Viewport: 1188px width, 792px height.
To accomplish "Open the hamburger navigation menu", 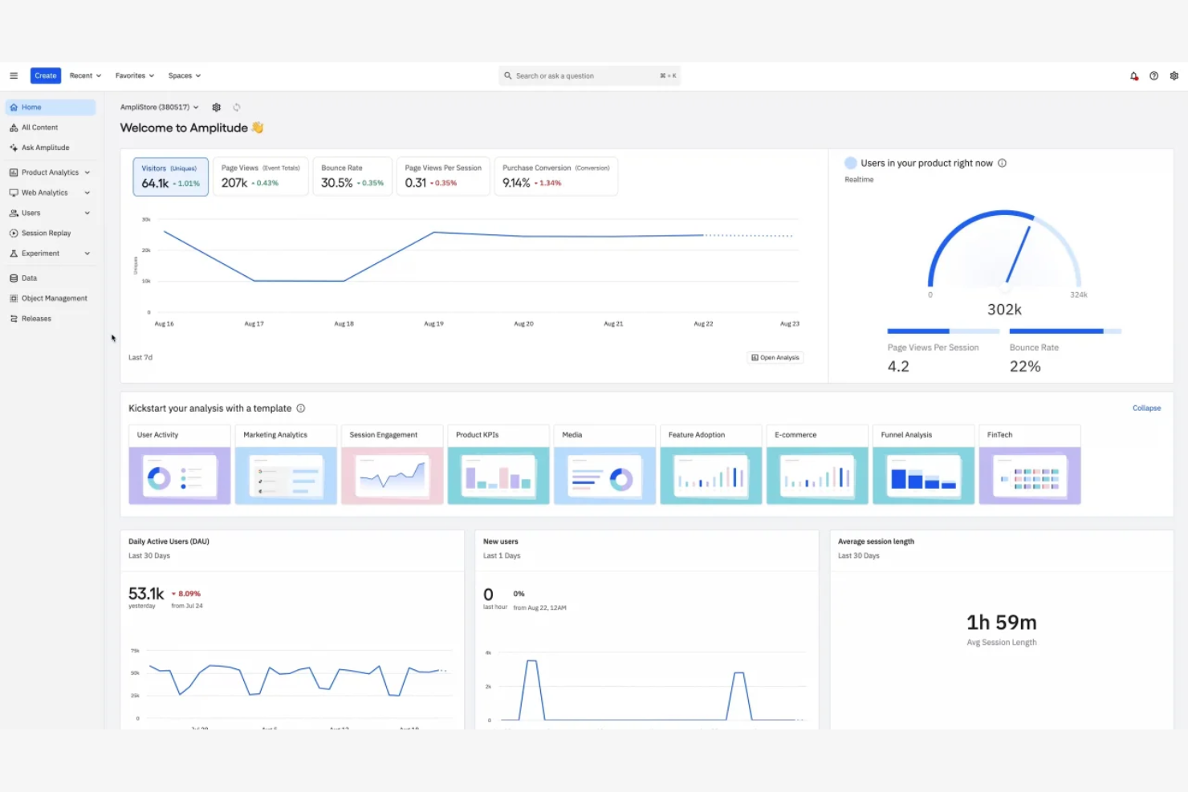I will [x=14, y=75].
